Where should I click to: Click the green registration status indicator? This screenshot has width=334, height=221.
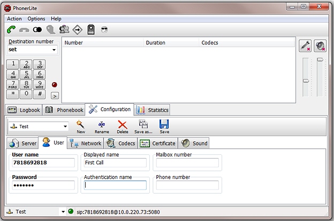click(x=71, y=211)
